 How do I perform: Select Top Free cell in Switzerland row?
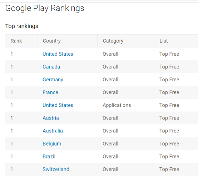(169, 169)
